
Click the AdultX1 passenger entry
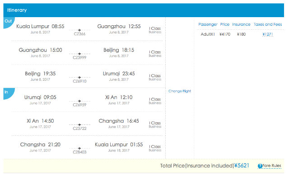coord(208,34)
